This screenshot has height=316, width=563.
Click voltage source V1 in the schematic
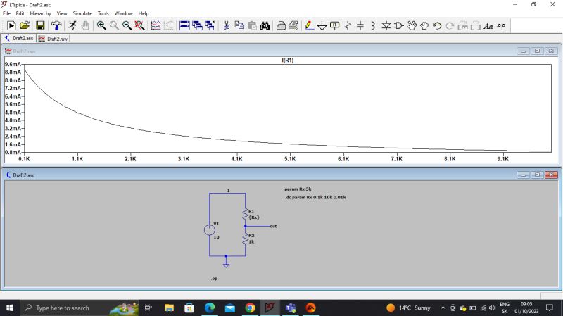[x=210, y=230]
